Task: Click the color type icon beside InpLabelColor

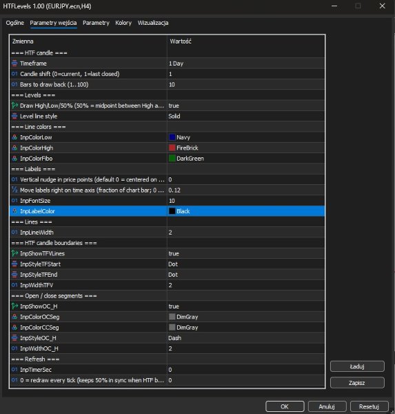Action: coord(14,211)
